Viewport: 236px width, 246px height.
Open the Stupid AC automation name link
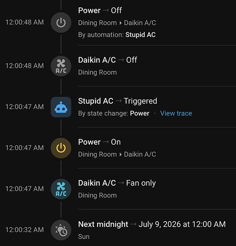(x=140, y=35)
